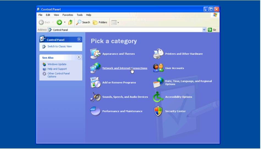The height and width of the screenshot is (149, 261).
Task: Open the Security Center link
Action: 175,111
